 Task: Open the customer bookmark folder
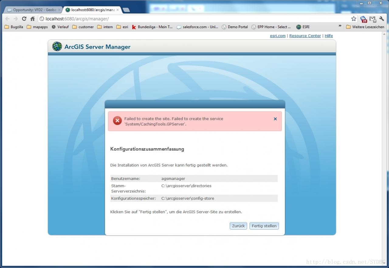(x=83, y=27)
